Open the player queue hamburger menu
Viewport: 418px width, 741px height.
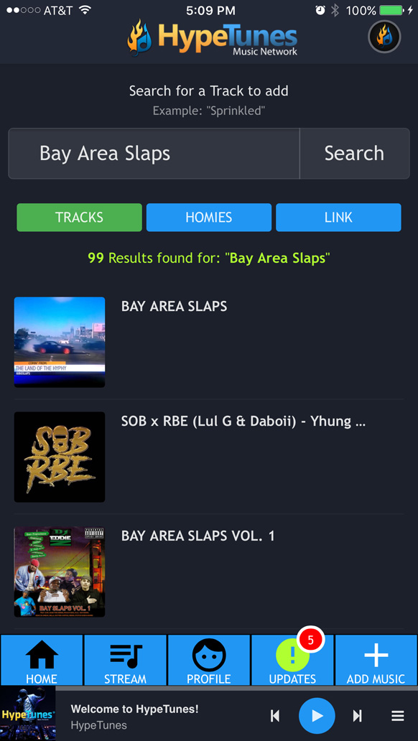398,716
